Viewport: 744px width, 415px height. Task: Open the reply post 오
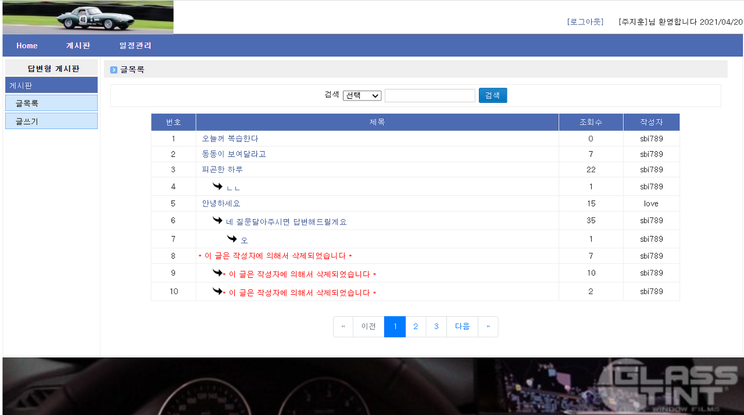[x=244, y=240]
